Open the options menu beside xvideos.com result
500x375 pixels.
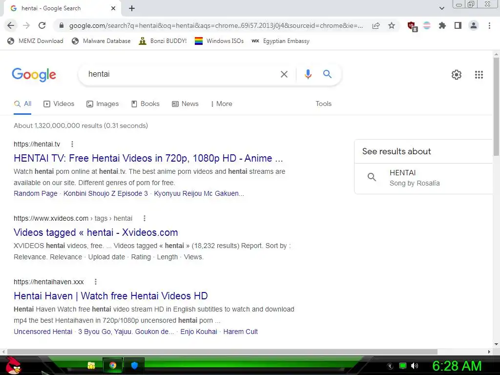coord(145,218)
